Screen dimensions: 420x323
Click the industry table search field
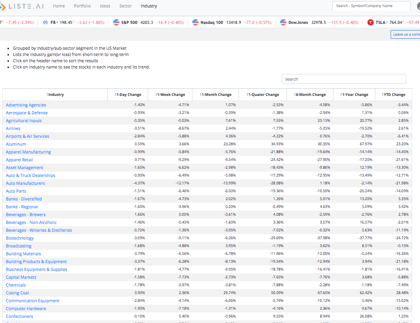344,79
